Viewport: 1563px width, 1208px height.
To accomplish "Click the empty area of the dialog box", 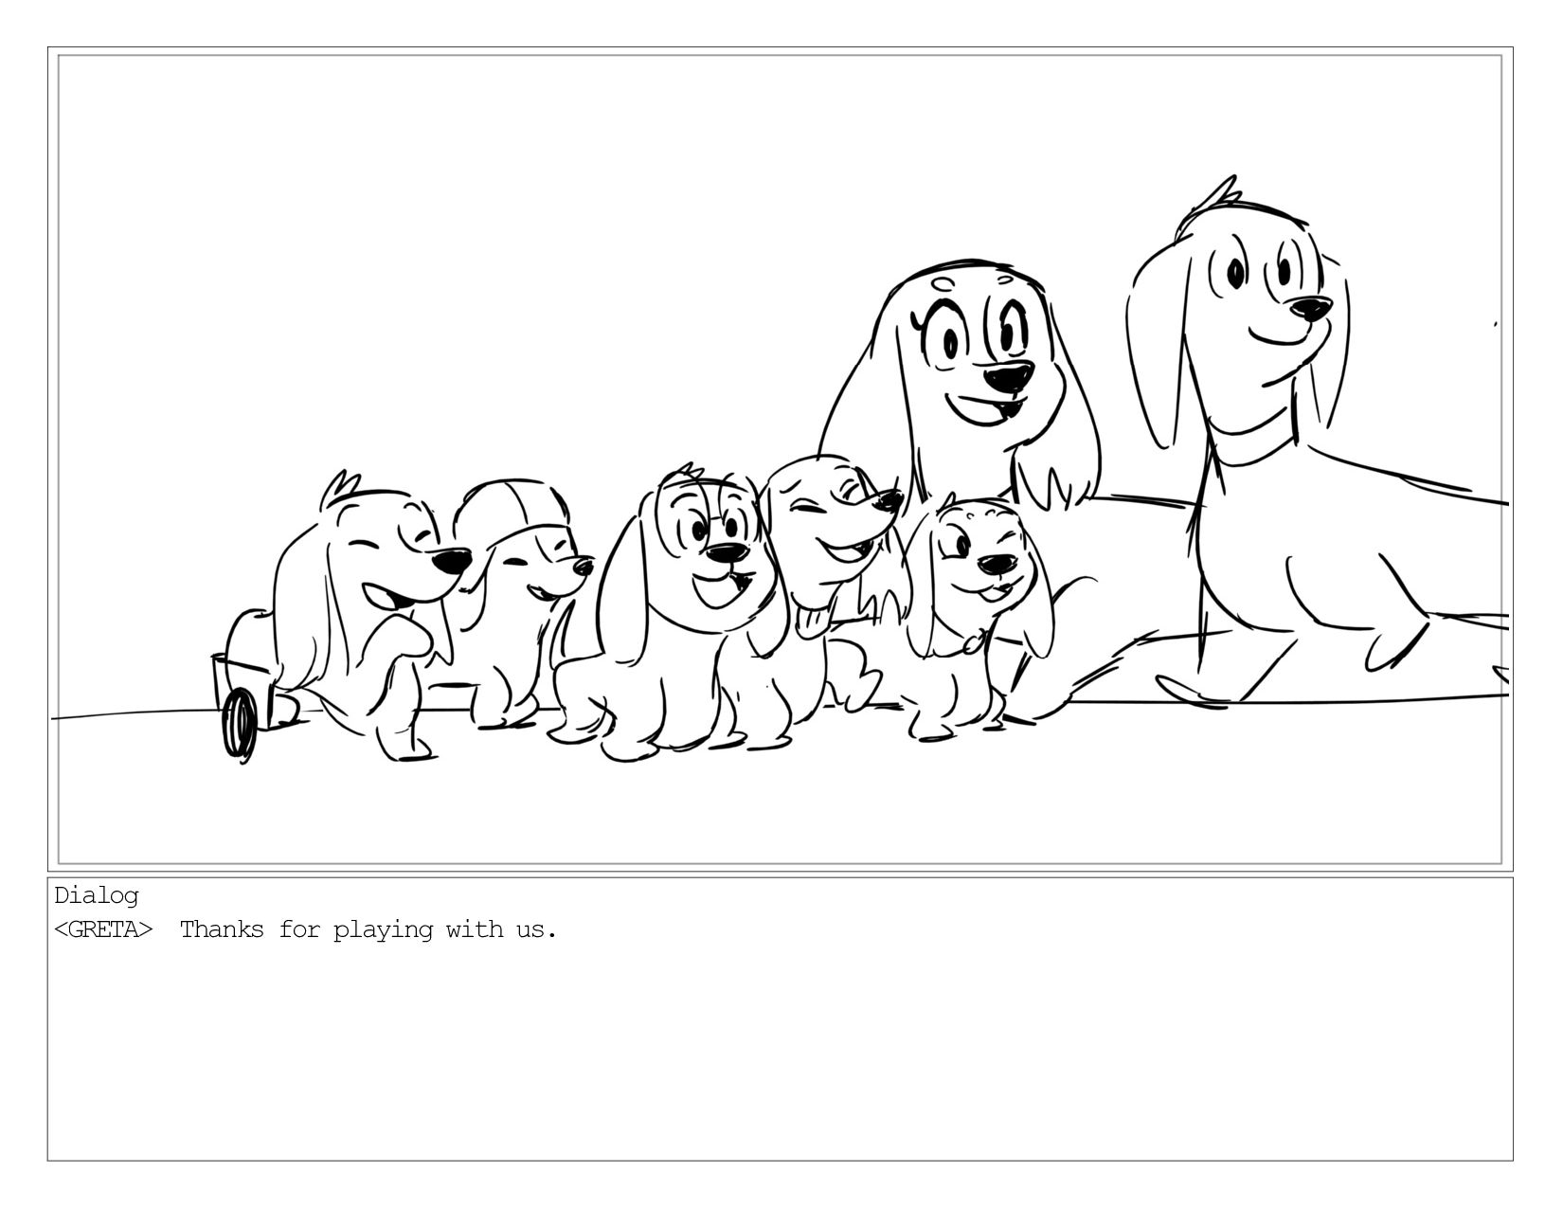I will pos(781,1052).
